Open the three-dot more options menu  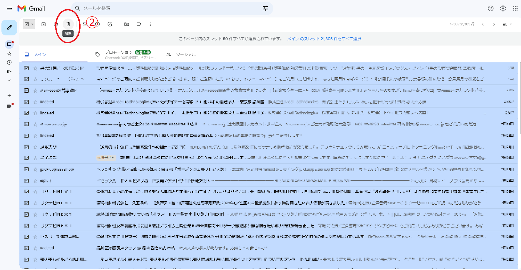coord(150,24)
